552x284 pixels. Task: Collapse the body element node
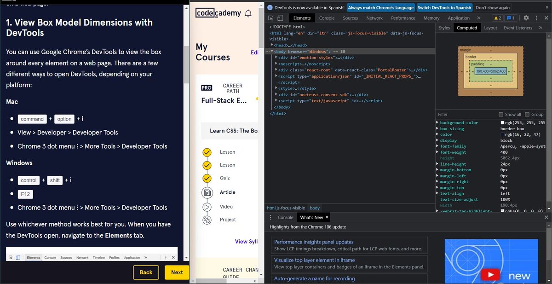pos(272,52)
